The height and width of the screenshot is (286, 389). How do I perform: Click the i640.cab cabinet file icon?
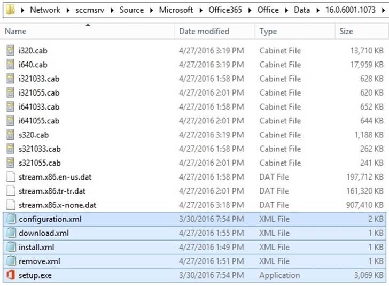pos(10,65)
